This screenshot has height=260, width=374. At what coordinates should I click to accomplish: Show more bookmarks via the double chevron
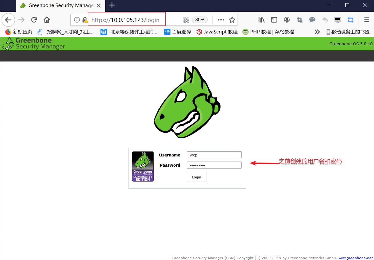pos(317,32)
